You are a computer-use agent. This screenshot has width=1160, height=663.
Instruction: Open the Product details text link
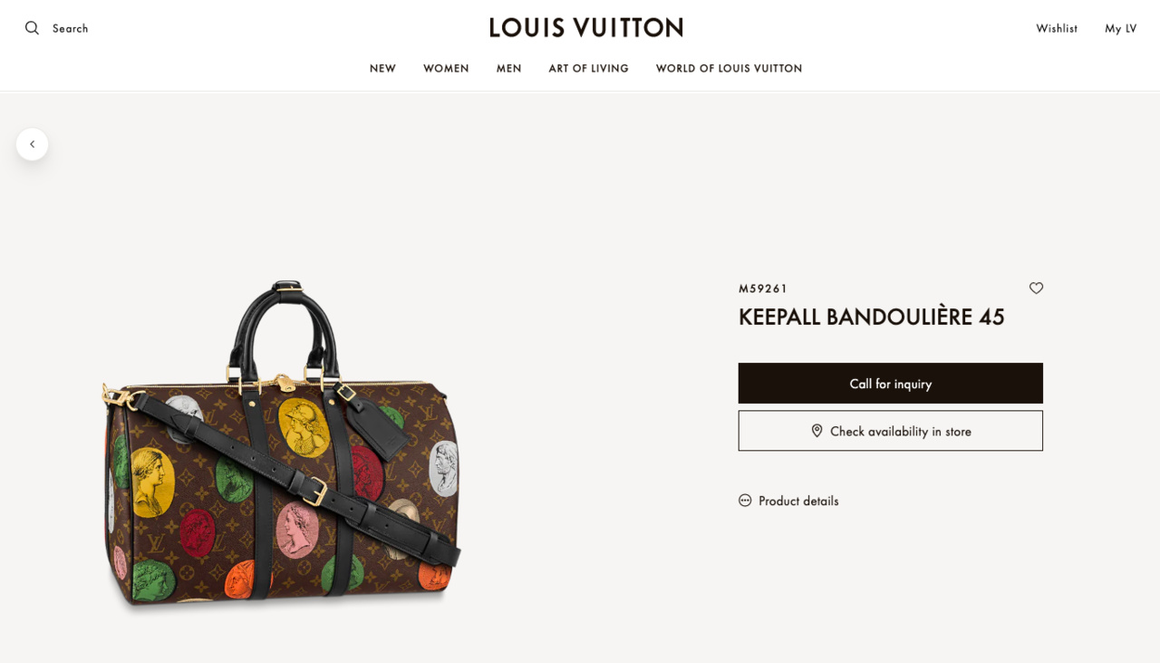[x=798, y=501]
